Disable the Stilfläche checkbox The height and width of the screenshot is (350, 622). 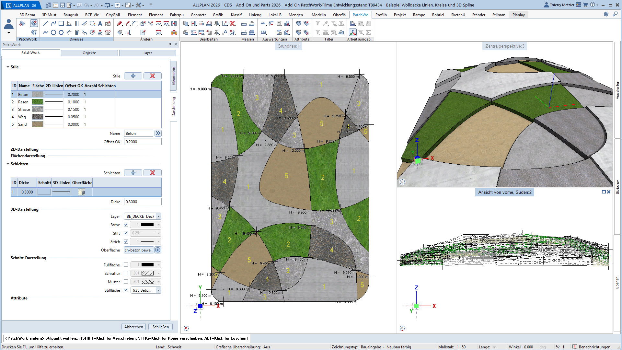click(126, 290)
